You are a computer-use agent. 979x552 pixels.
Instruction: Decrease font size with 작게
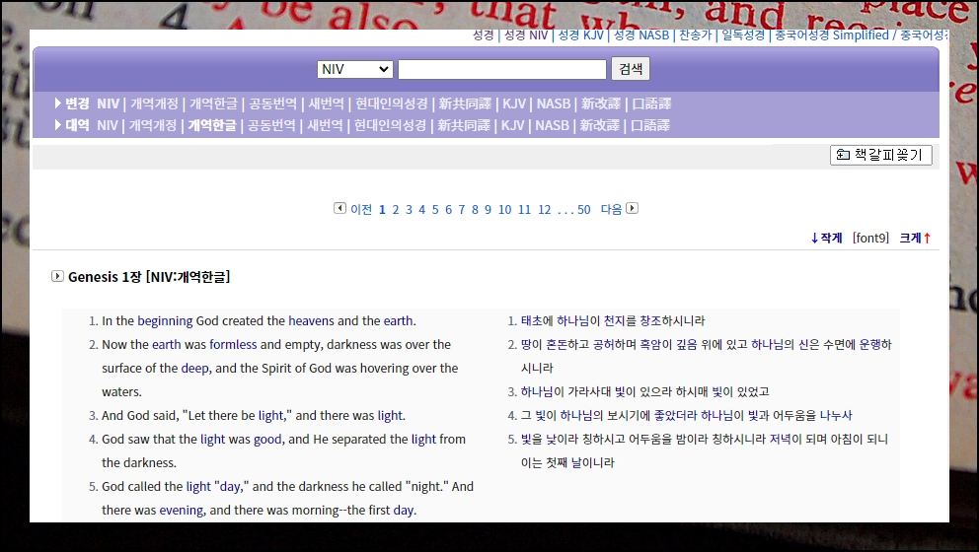point(826,238)
